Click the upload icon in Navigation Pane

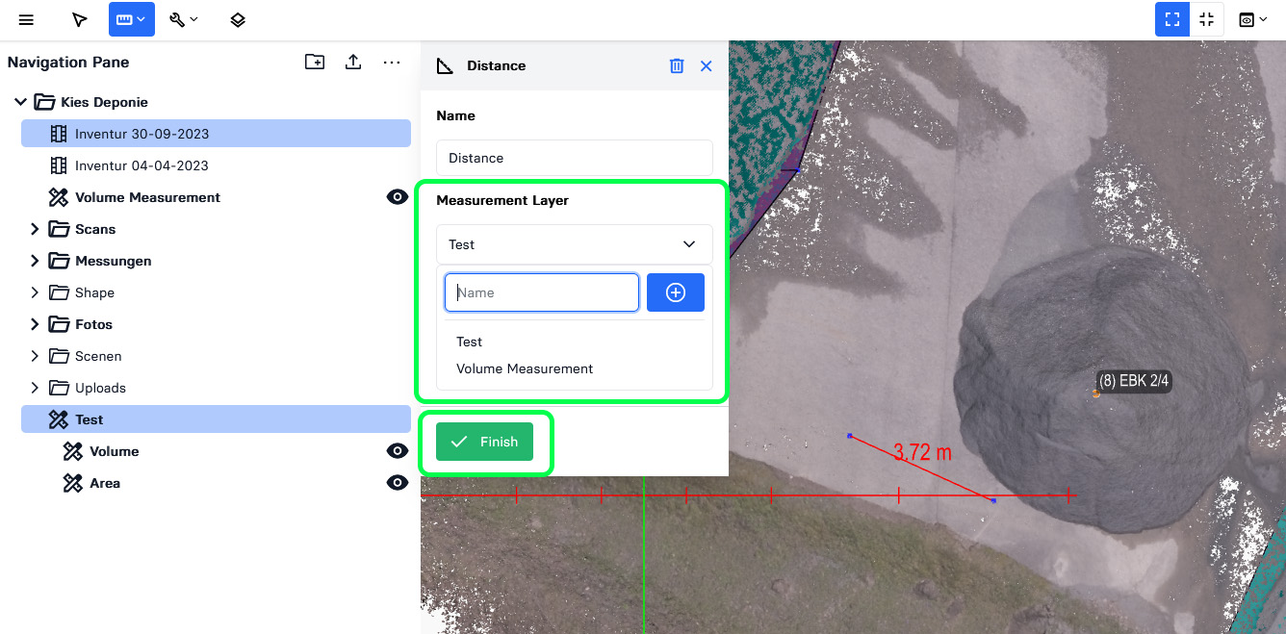coord(353,63)
